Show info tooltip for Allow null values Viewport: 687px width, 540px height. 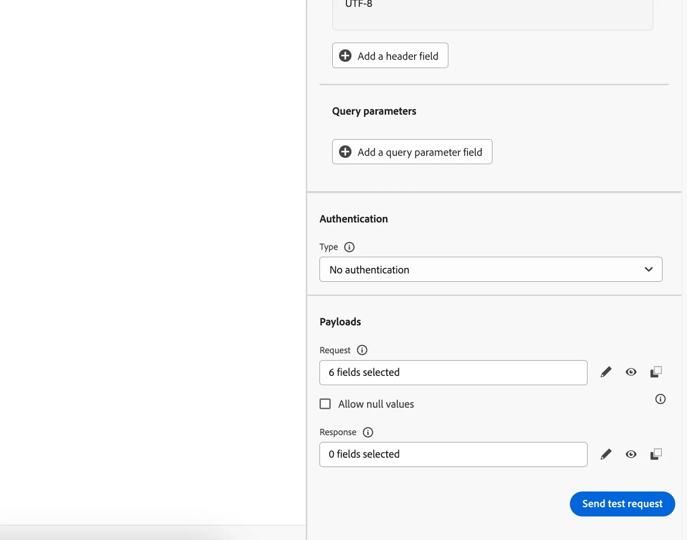661,399
